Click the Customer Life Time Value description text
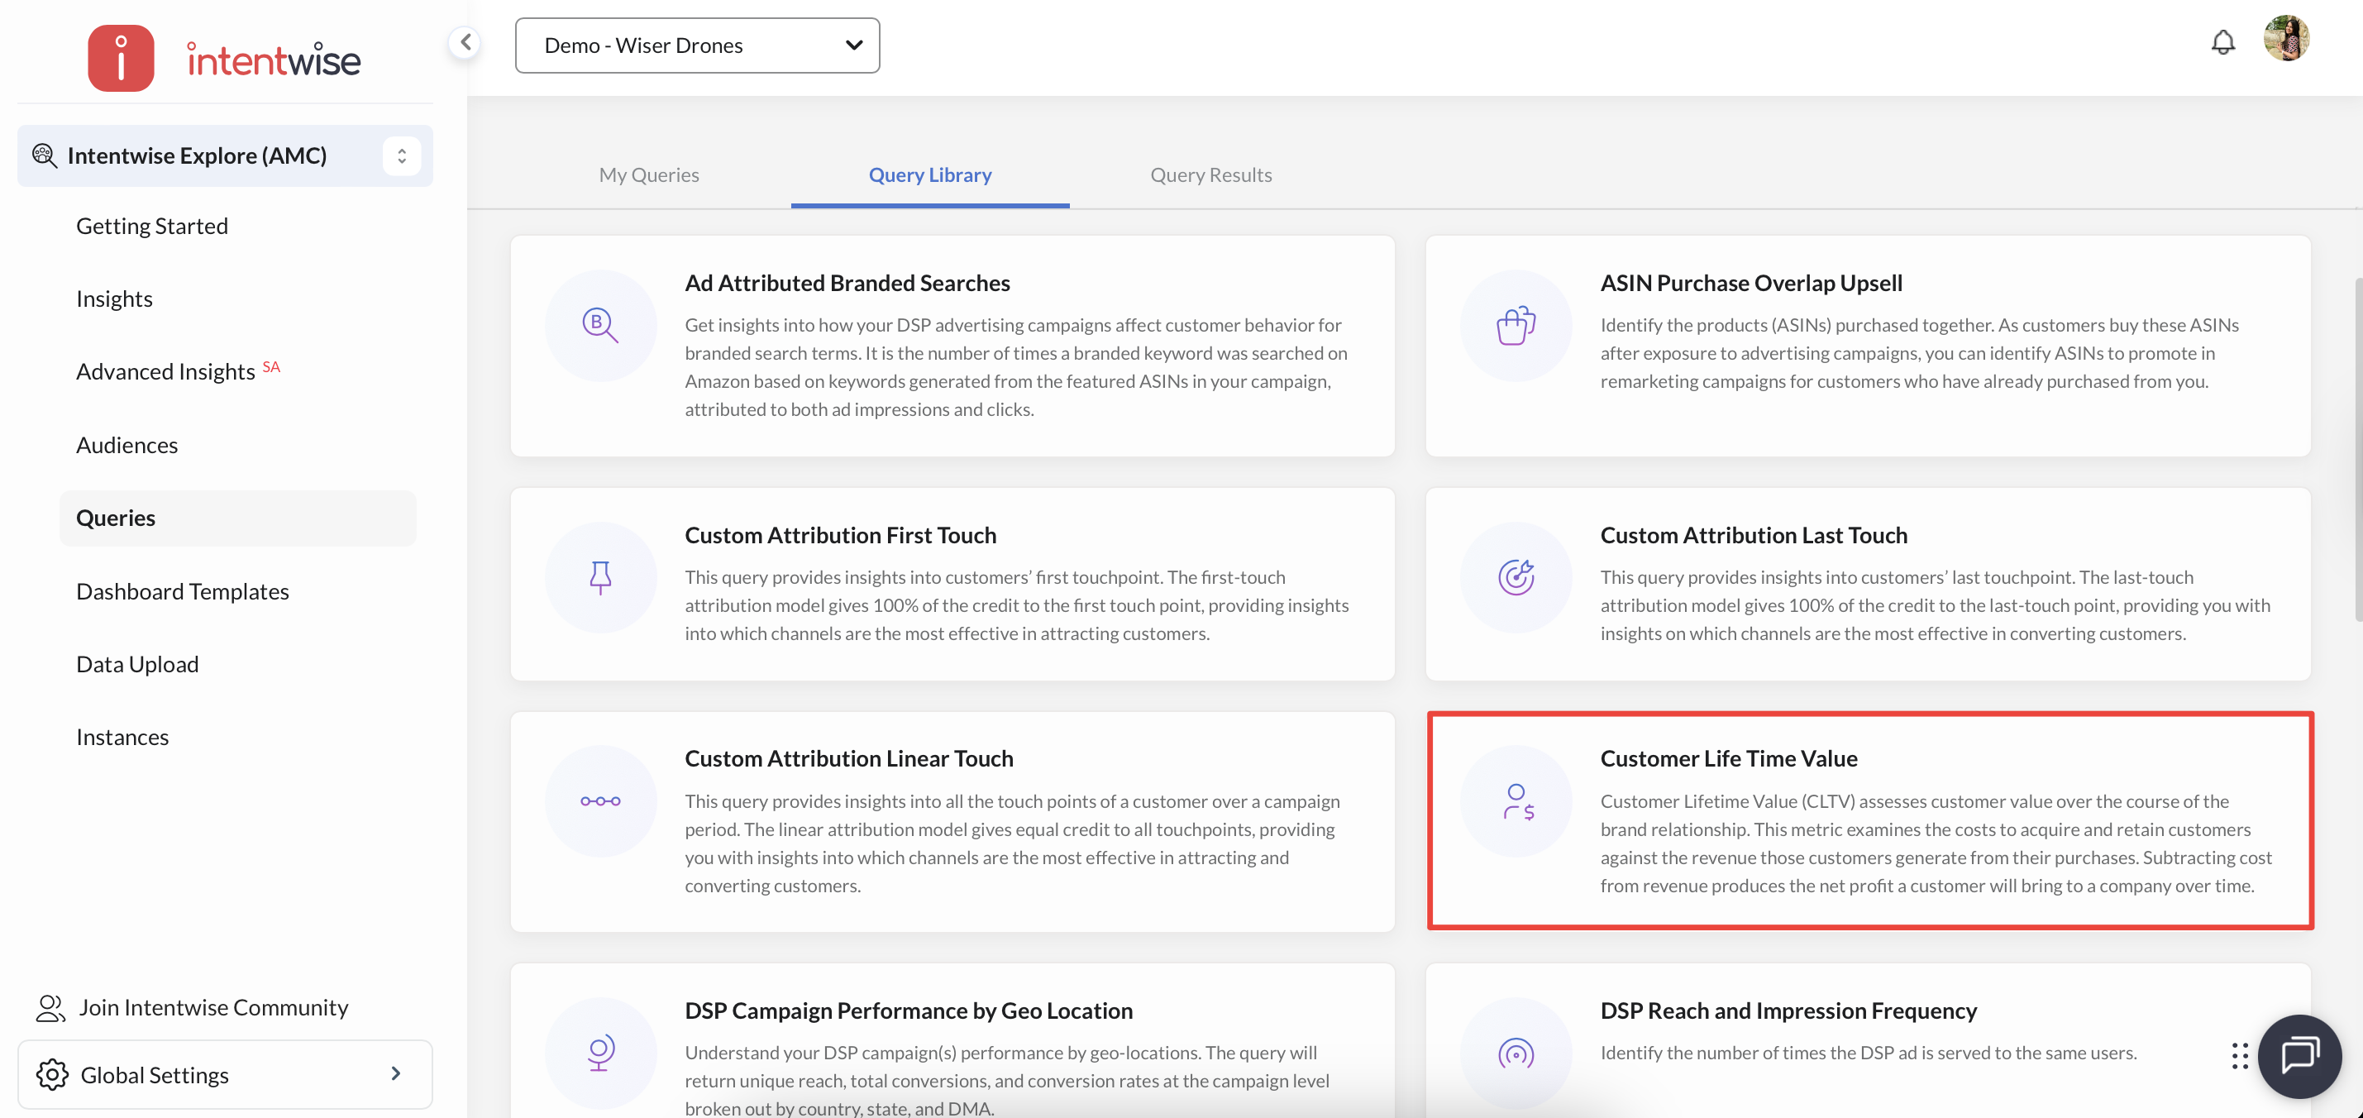This screenshot has width=2363, height=1118. click(1936, 843)
